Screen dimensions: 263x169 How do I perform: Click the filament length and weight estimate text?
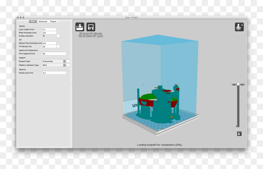click(x=91, y=36)
